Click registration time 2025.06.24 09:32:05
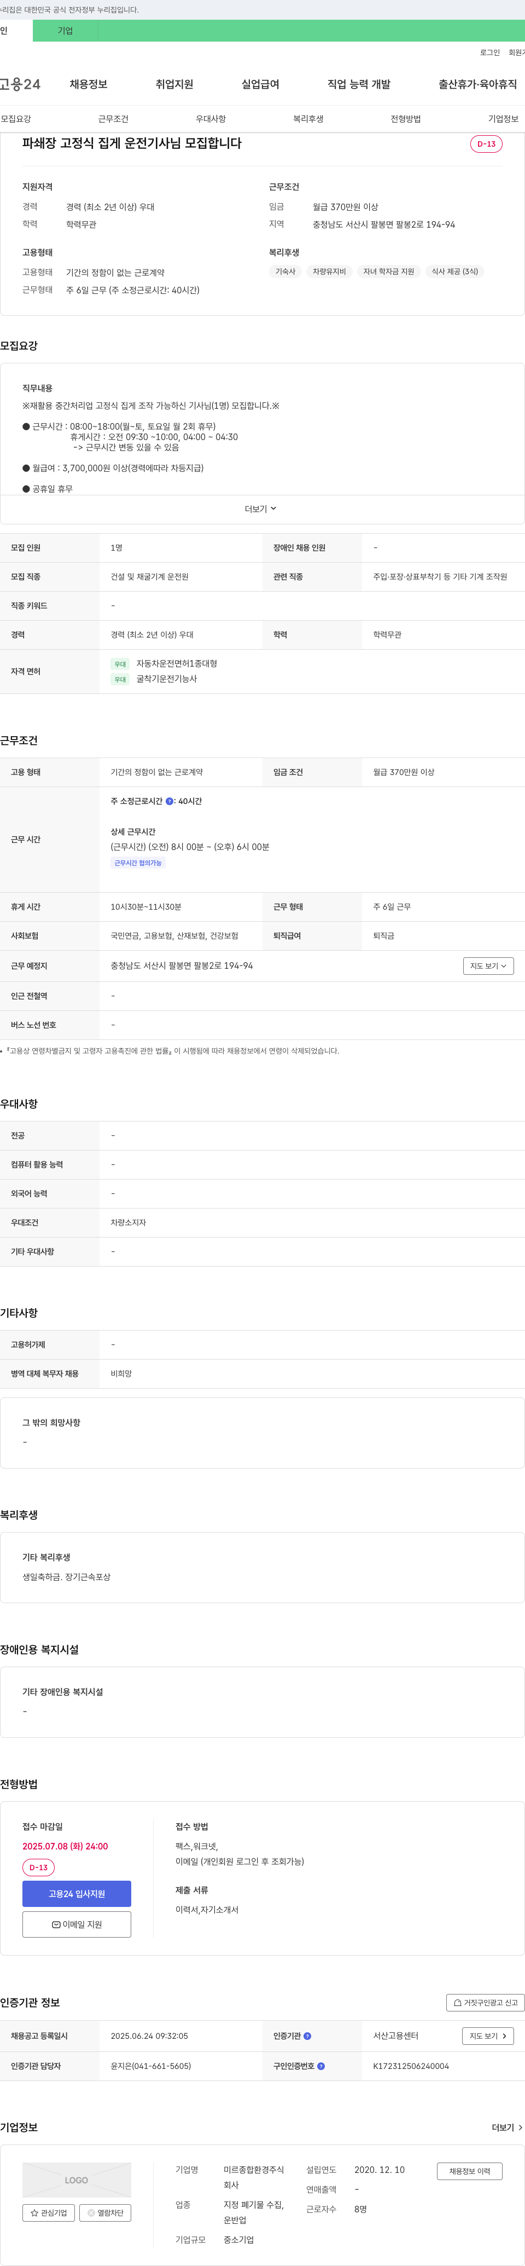525x2266 pixels. 149,2036
